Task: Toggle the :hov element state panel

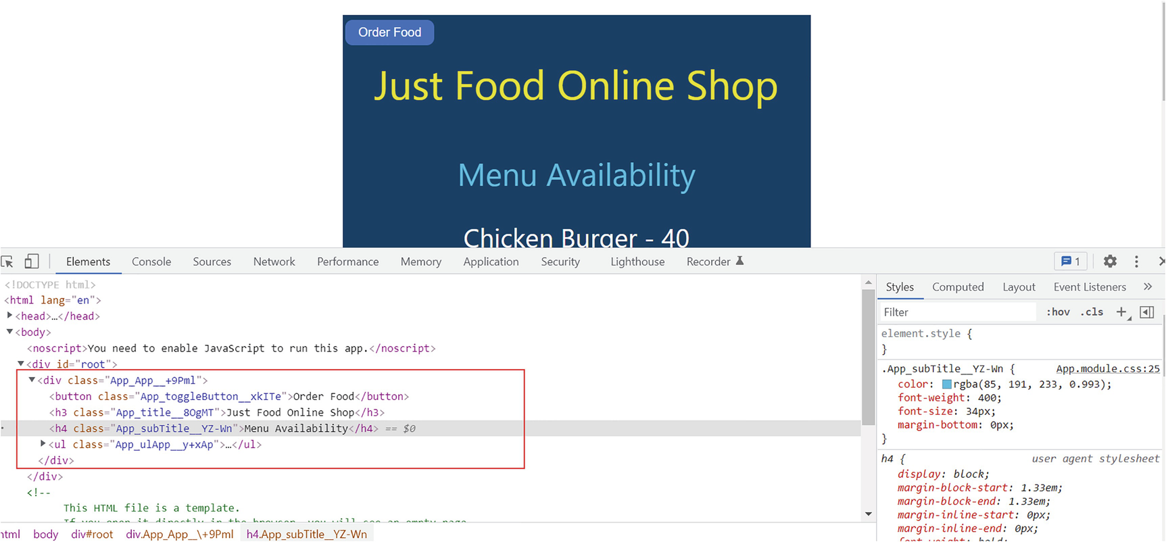Action: 1058,312
